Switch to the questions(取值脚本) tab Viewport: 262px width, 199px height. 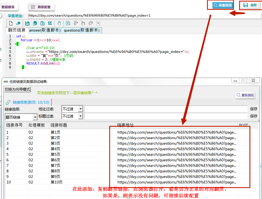point(82,30)
